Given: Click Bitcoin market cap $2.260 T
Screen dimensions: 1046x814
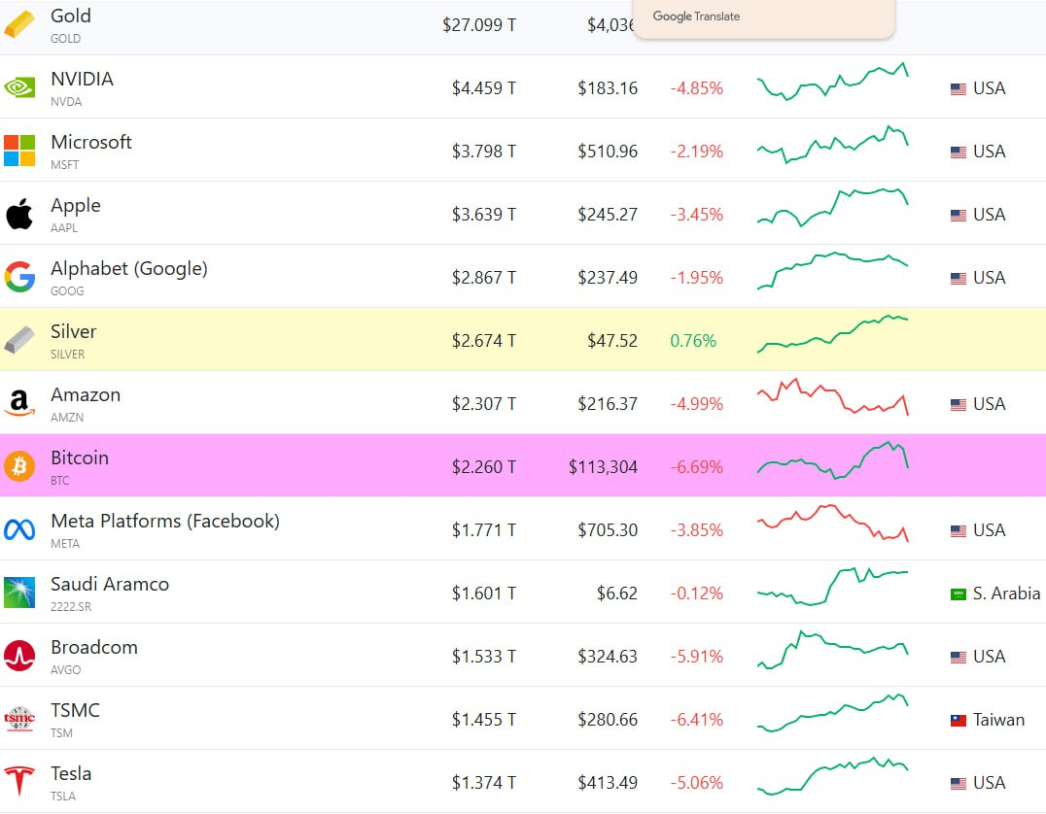Looking at the screenshot, I should pyautogui.click(x=484, y=466).
